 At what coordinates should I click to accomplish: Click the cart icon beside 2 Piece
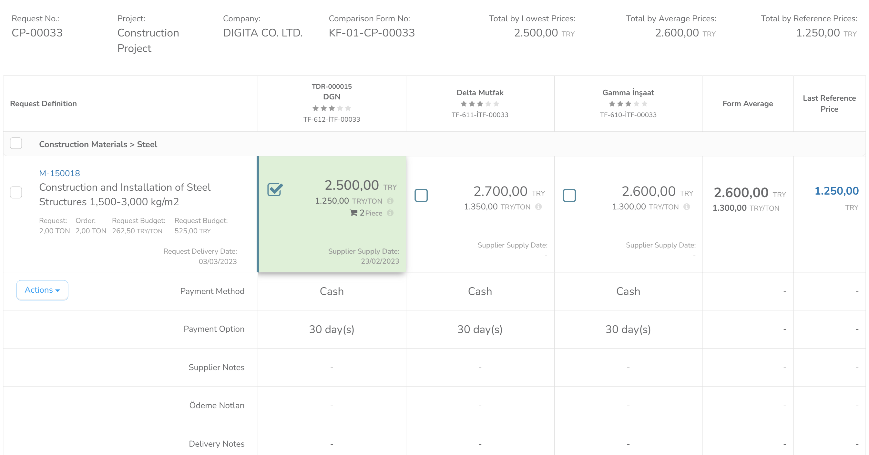353,213
